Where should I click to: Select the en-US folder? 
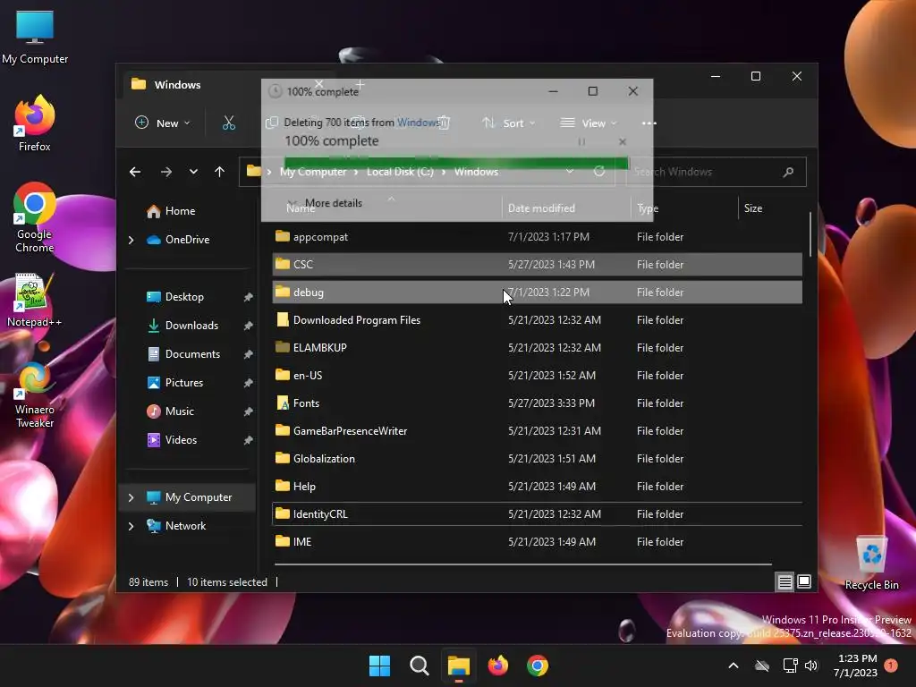pos(537,375)
